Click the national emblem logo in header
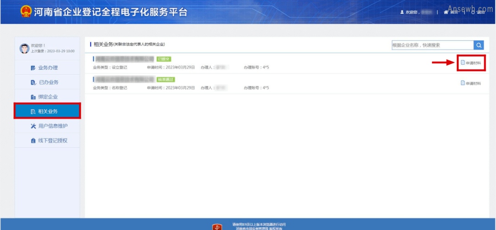Viewport: 496px width, 230px height. [26, 12]
